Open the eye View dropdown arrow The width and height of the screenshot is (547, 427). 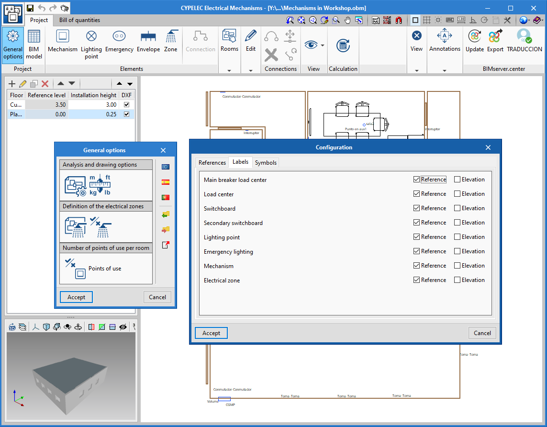pyautogui.click(x=323, y=45)
